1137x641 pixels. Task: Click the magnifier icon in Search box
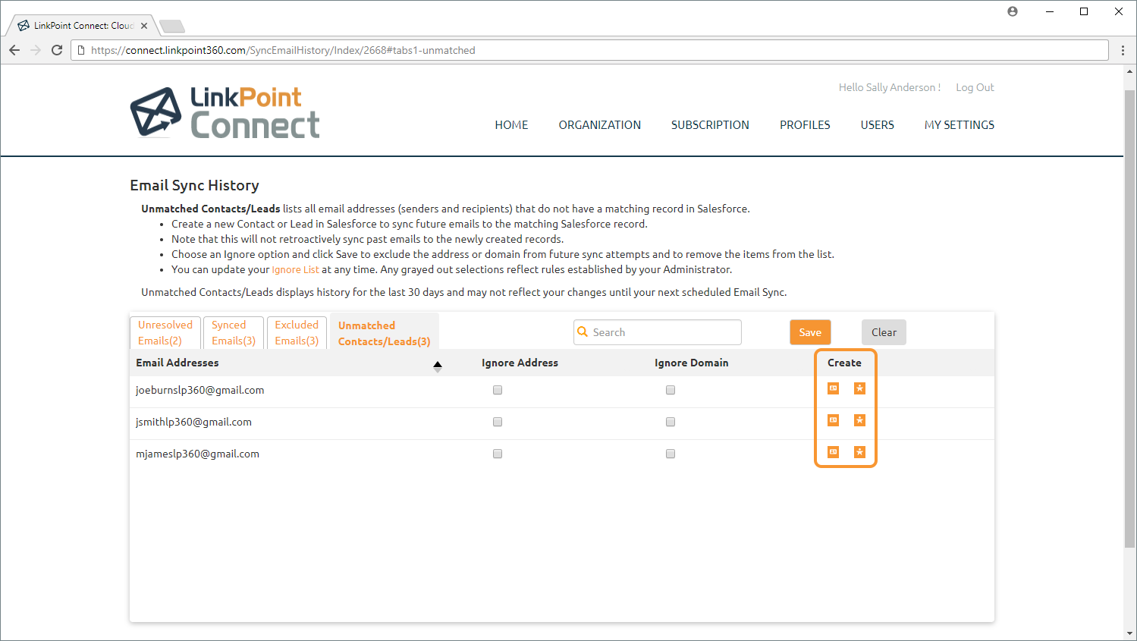click(583, 331)
